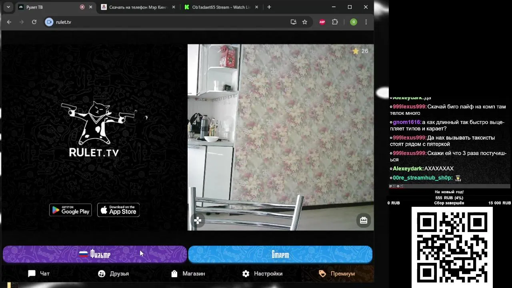The height and width of the screenshot is (288, 512).
Task: Bookmark this page with the star icon
Action: pyautogui.click(x=305, y=22)
